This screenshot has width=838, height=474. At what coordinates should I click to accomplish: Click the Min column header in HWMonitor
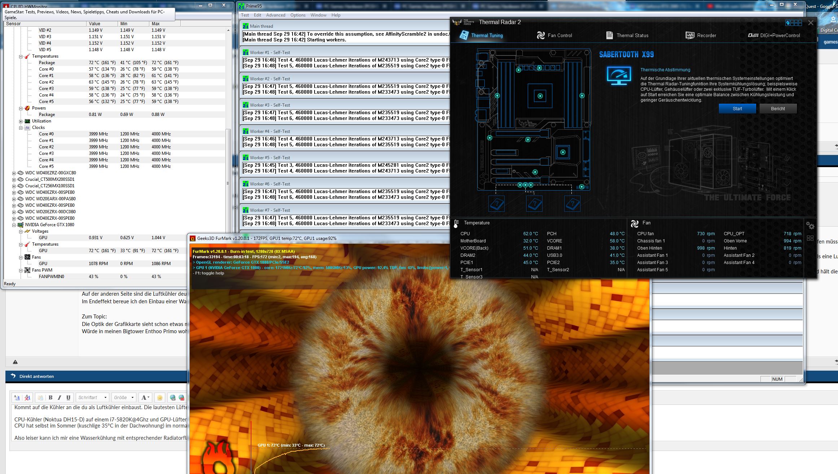point(133,24)
